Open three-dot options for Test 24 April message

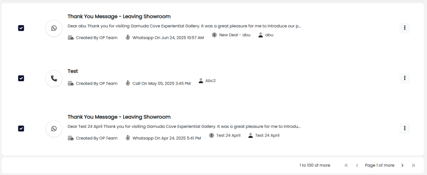(404, 128)
